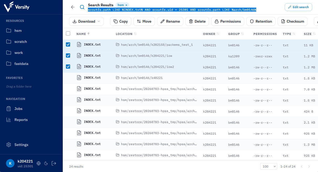Uncheck the k204221/iow2 INDEX.txt row checkbox

point(68,67)
